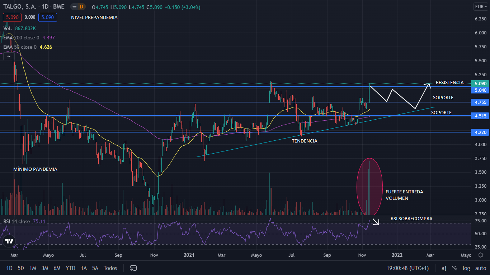Open the timezone menu showing UTC+1
Viewport: 490px width, 275px height.
(x=407, y=268)
